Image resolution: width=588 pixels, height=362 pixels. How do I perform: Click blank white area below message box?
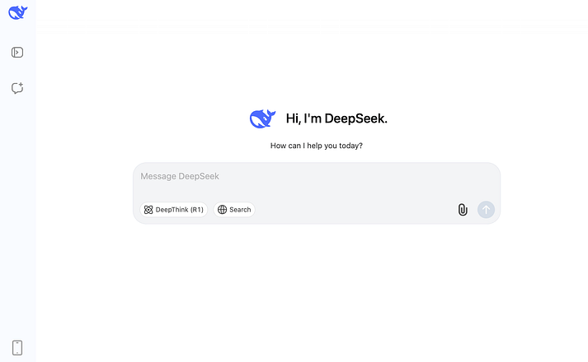[x=317, y=292]
